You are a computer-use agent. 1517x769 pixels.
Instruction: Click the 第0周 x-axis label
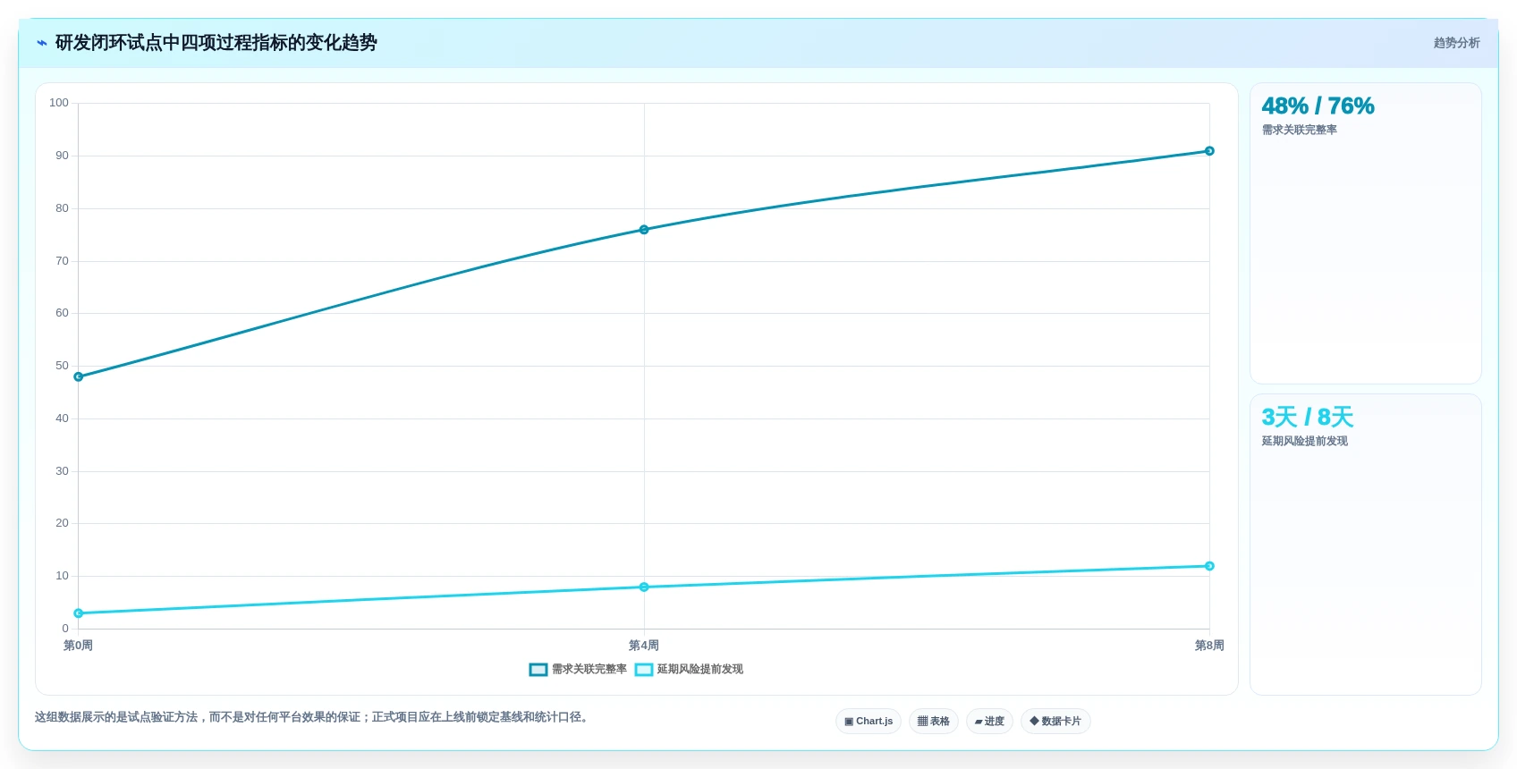[78, 646]
